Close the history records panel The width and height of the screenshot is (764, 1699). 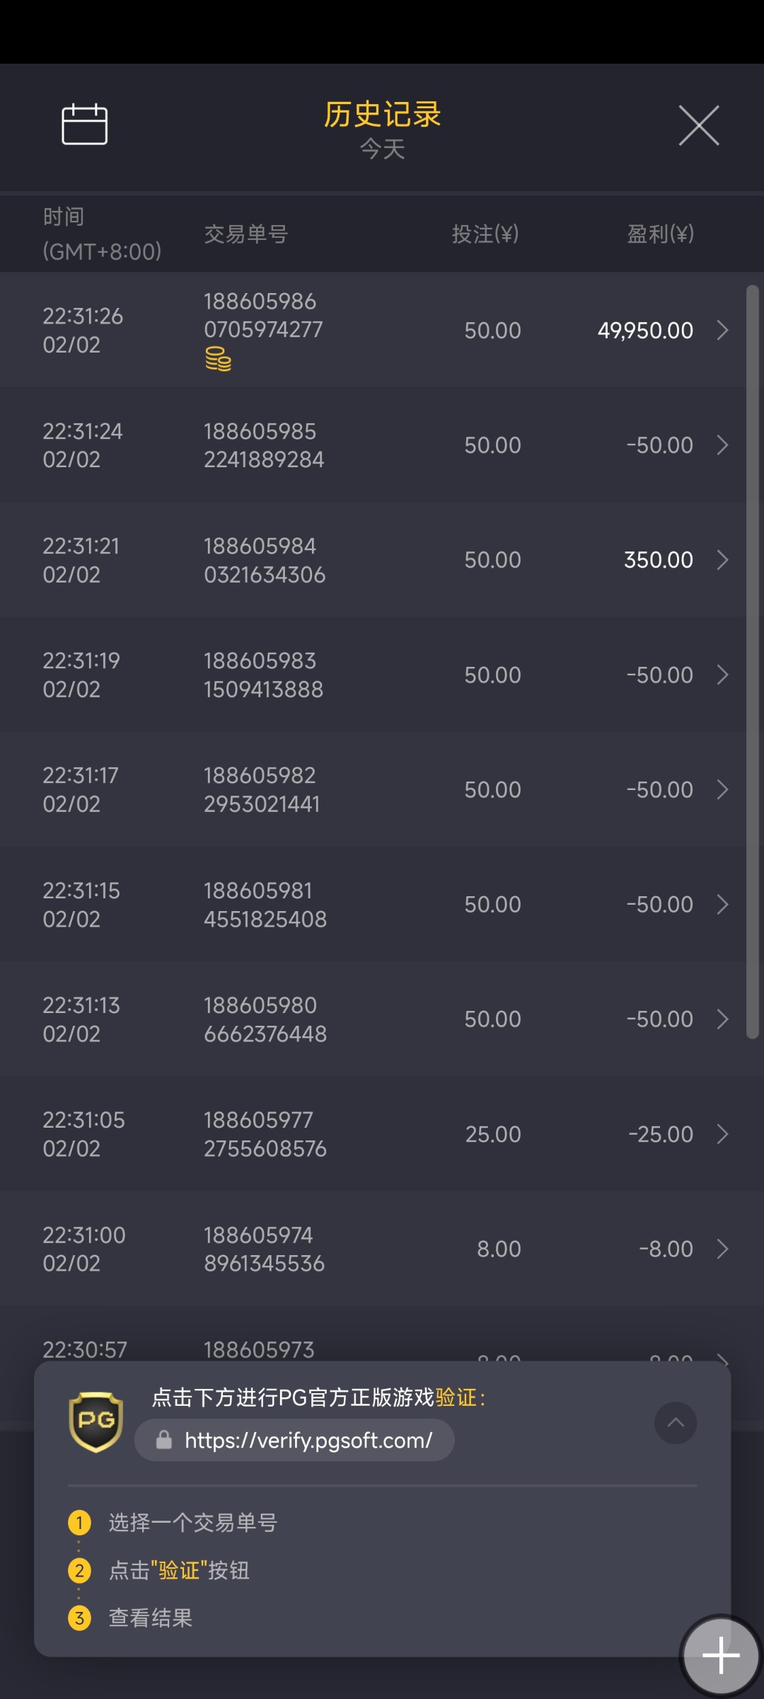pyautogui.click(x=699, y=125)
